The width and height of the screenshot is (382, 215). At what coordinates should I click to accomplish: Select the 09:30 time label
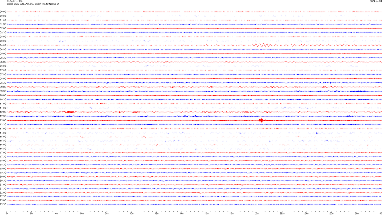coord(3,91)
